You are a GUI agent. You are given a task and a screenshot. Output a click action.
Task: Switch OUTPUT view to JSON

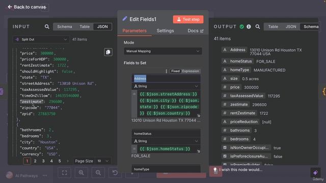coord(291,26)
